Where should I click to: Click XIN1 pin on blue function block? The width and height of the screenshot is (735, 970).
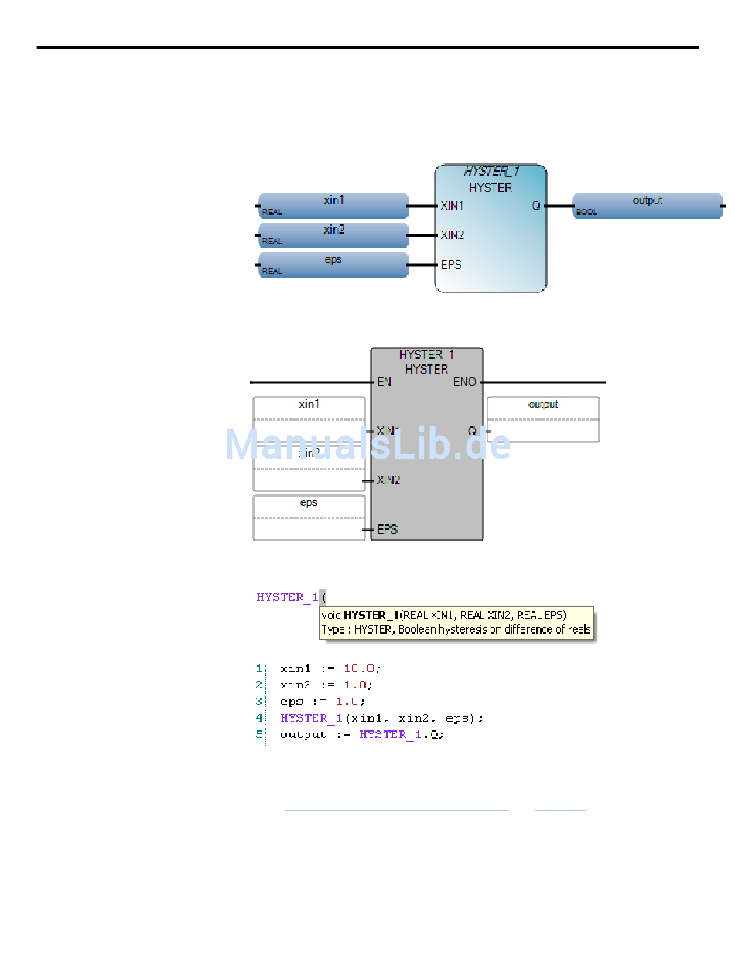[452, 206]
